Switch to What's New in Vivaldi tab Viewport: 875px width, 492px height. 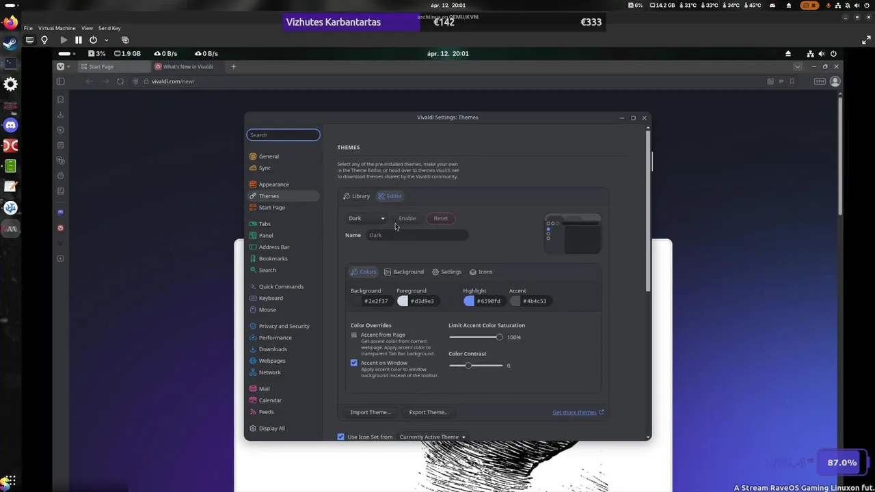coord(188,66)
